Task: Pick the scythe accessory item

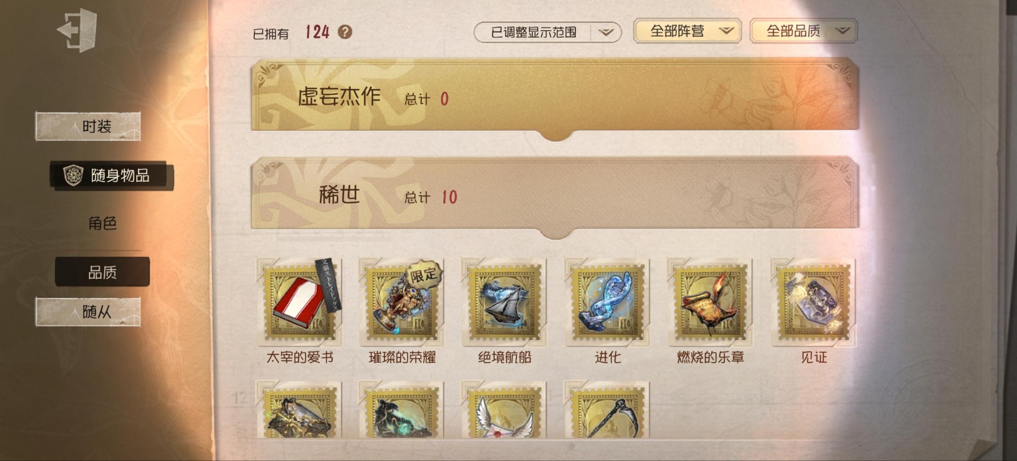Action: click(607, 410)
